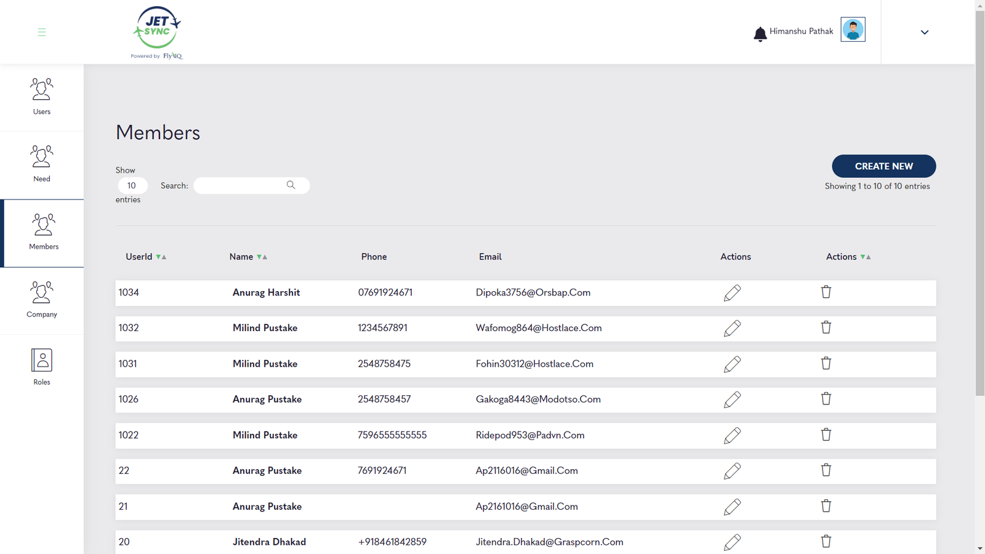Delete member 1022 Milind Pustake
The image size is (985, 554).
(x=826, y=435)
